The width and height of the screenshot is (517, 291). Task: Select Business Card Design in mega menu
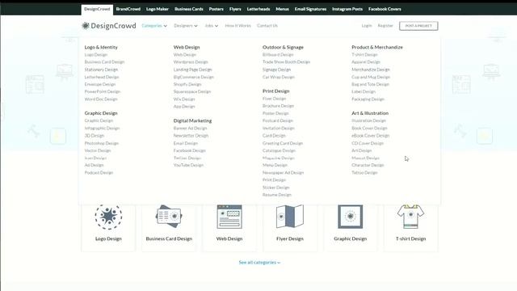click(x=104, y=62)
